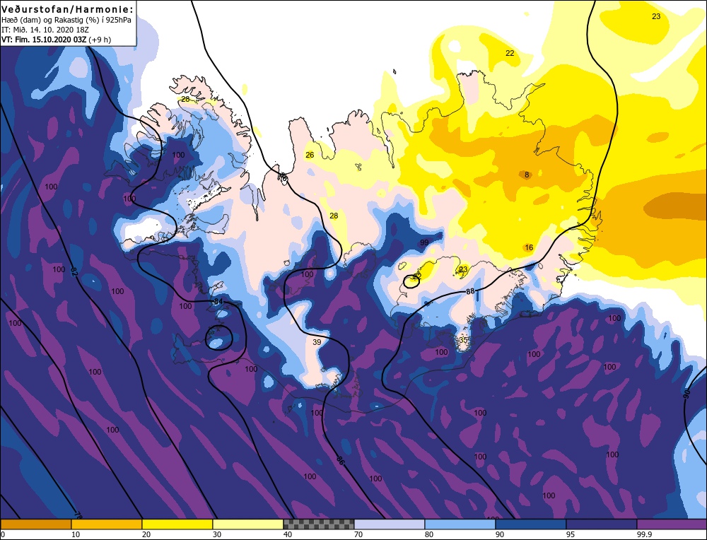707x540 pixels.
Task: Click the humidity value "8" on the map
Action: (x=526, y=175)
